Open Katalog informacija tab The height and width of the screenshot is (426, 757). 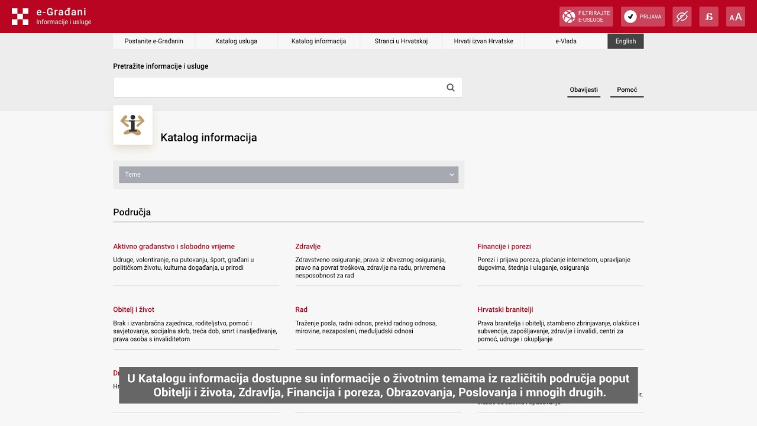[x=319, y=41]
